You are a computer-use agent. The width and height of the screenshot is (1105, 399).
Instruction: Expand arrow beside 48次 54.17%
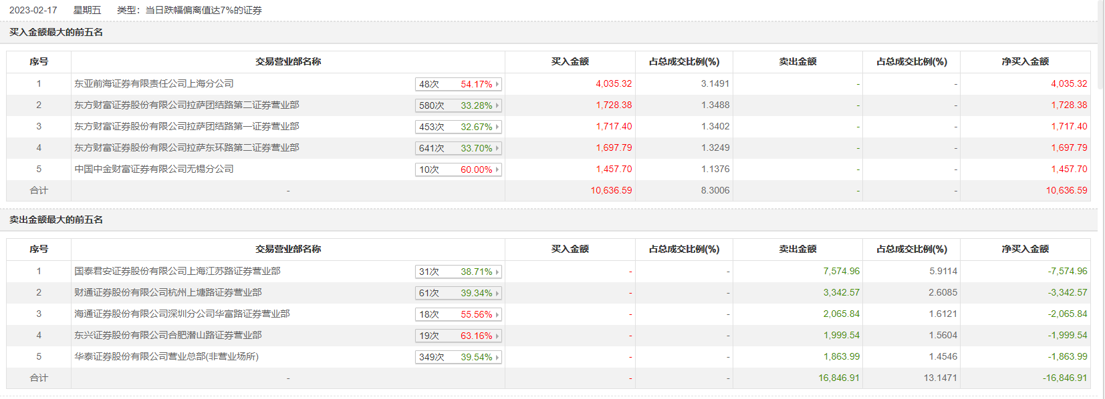click(x=497, y=85)
